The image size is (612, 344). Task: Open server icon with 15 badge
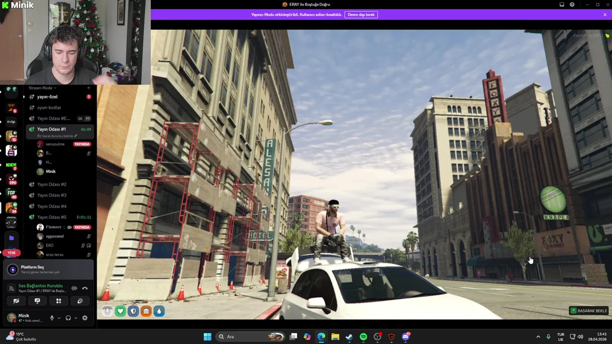[x=11, y=136]
